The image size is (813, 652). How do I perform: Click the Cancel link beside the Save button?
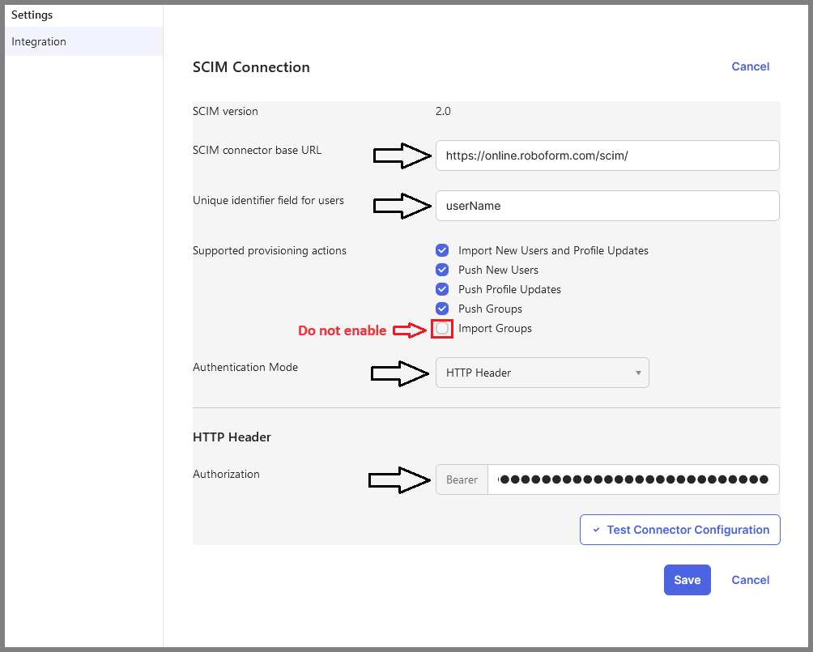(750, 580)
